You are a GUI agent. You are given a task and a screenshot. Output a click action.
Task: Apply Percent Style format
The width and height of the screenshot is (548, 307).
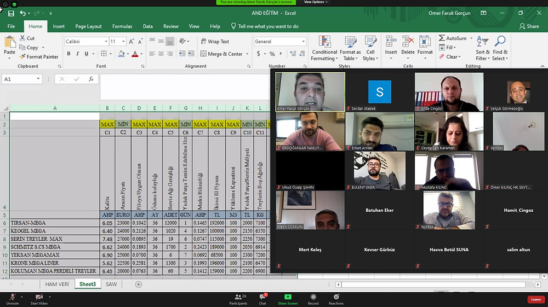pos(272,54)
